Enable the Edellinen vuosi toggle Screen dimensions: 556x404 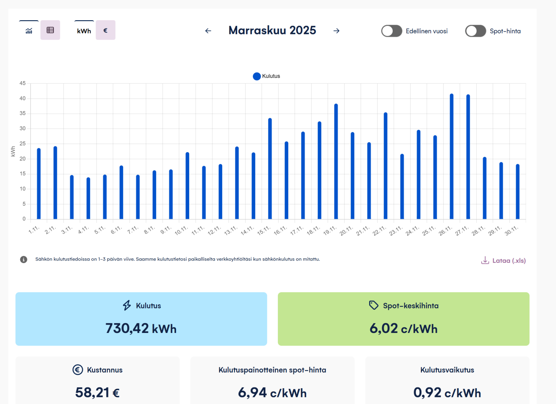391,31
